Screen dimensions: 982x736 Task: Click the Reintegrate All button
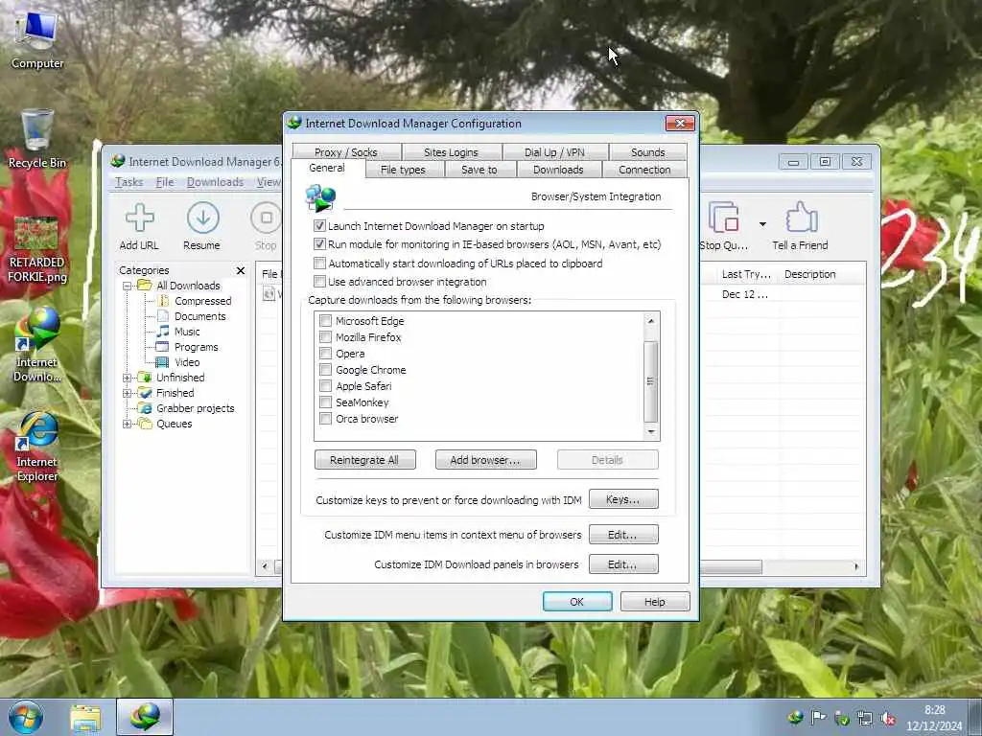364,460
